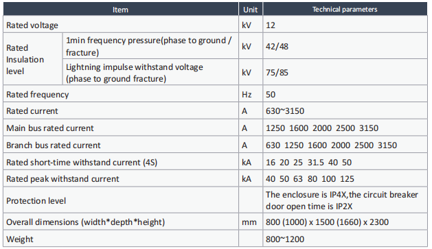The image size is (432, 249).
Task: Select the Weight value 800~1200
Action: tap(285, 239)
